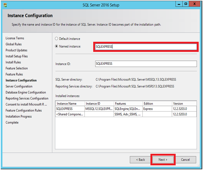This screenshot has width=203, height=170.
Task: Select the SQLEXPRESS installed instance row
Action: coord(126,109)
